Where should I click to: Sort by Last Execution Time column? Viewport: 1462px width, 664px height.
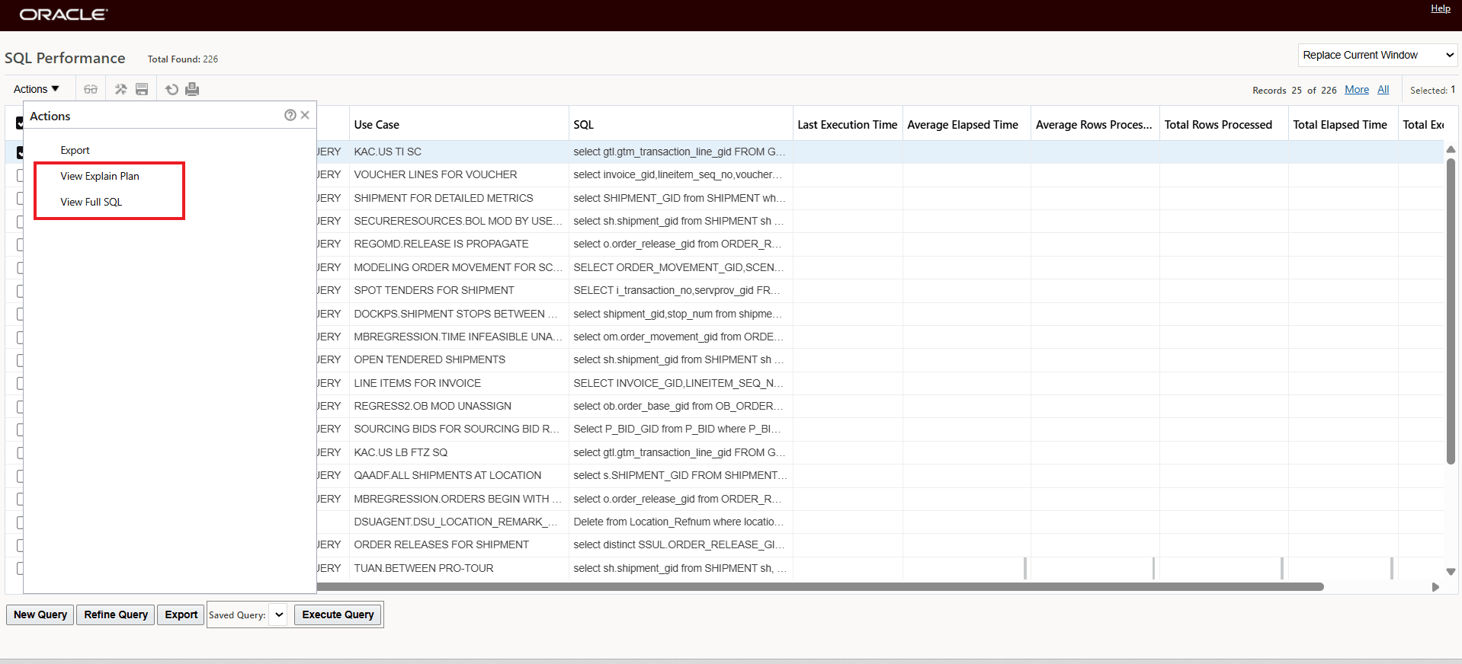847,124
